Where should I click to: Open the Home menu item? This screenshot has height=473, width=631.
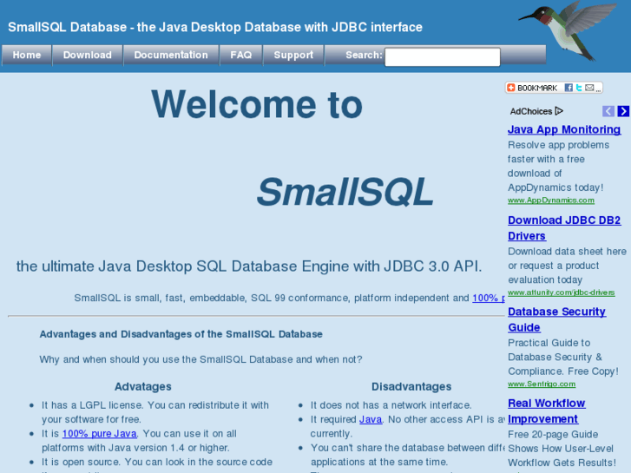[27, 56]
